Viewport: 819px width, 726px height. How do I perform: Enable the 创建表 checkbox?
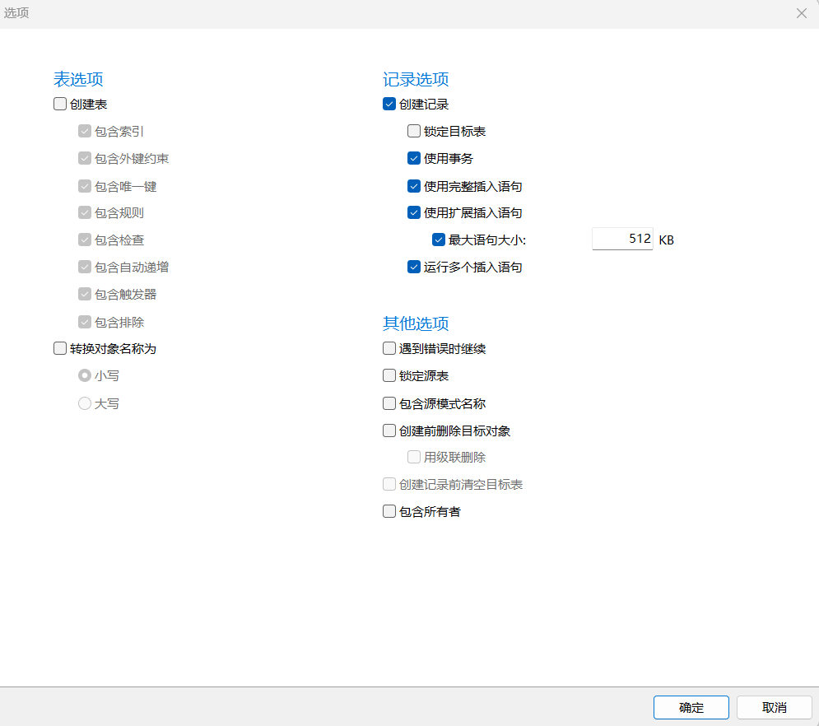60,105
